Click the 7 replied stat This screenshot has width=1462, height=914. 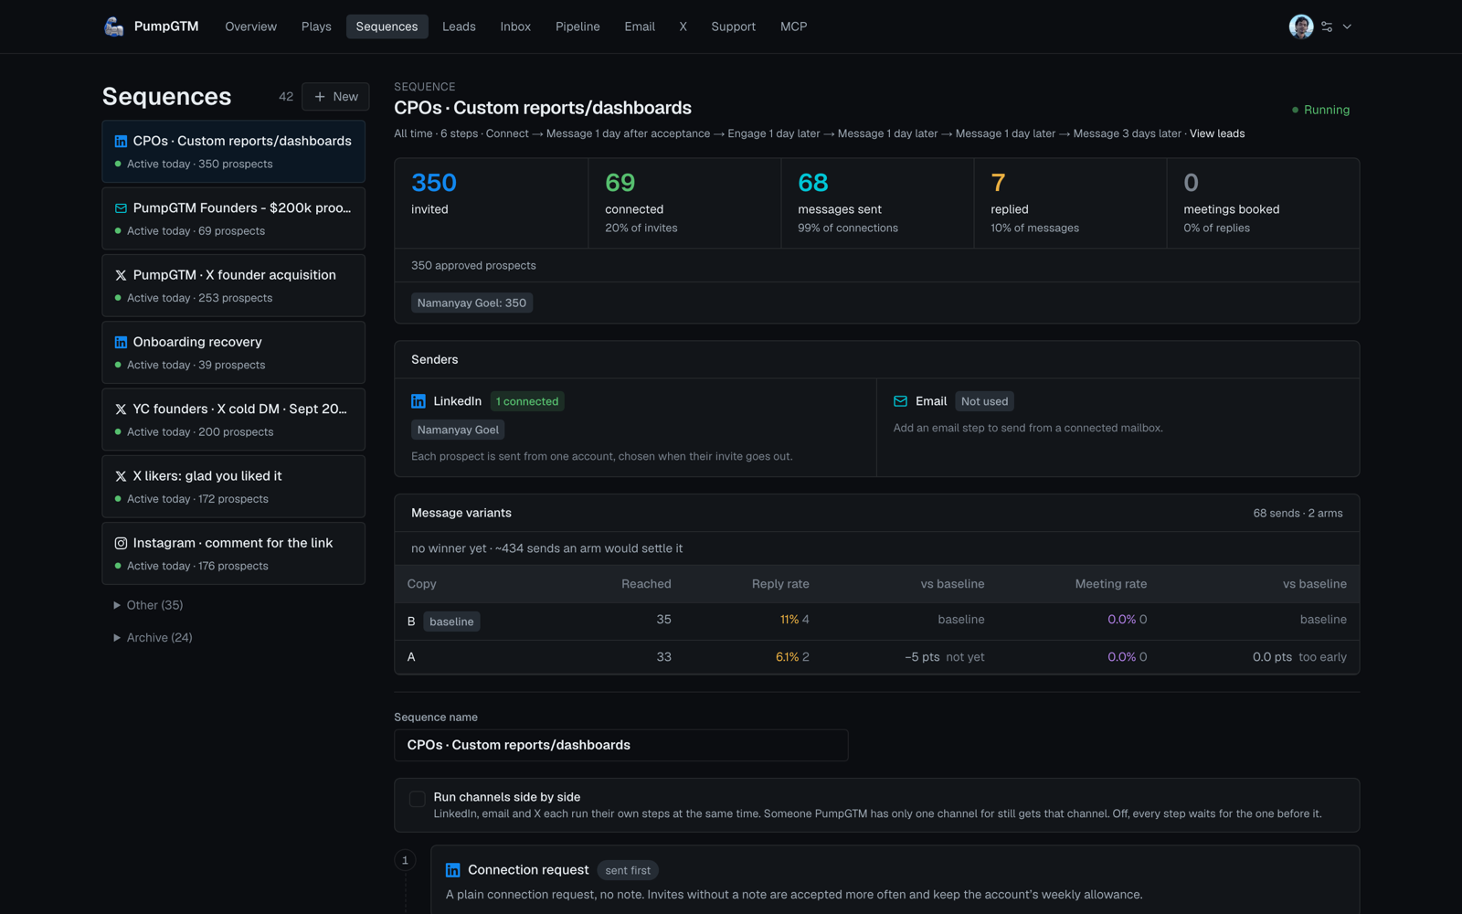1070,203
